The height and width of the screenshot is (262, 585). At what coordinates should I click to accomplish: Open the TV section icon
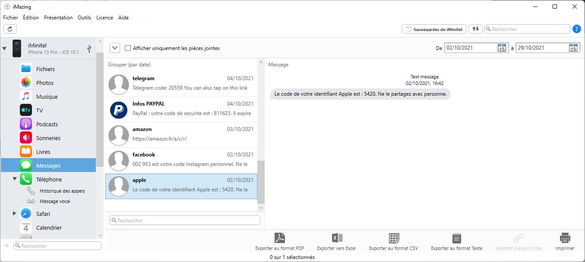click(26, 110)
